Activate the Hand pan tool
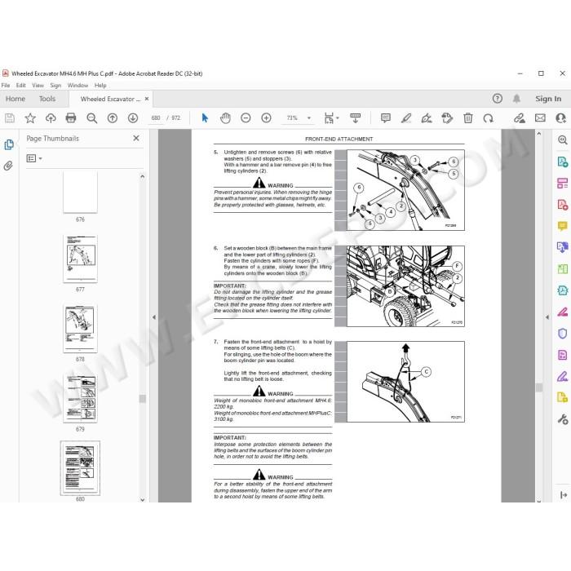 [225, 118]
